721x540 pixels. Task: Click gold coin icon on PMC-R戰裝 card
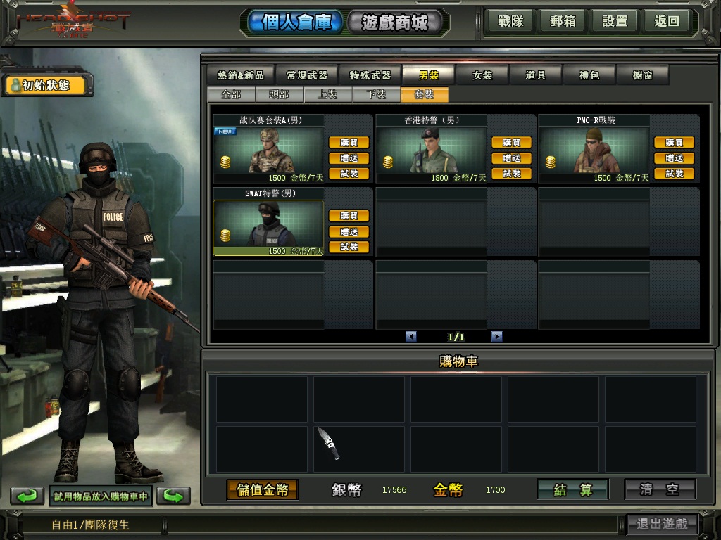click(x=551, y=162)
